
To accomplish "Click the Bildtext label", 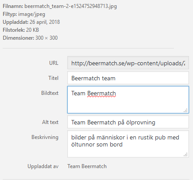I will pos(50,93).
